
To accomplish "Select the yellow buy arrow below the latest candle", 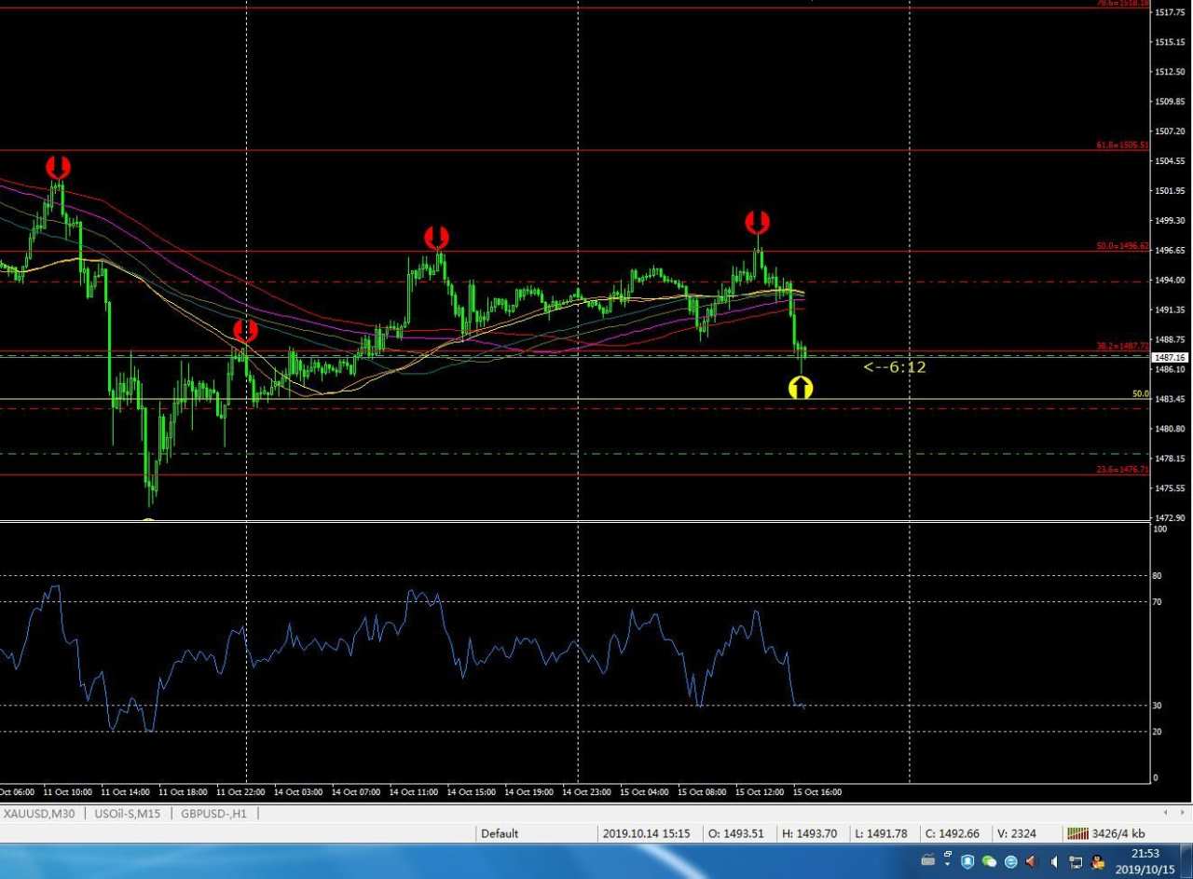I will (801, 388).
